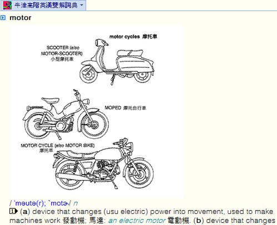Collapse the motor entry with blue square icon
The image size is (277, 225).
coord(3,18)
